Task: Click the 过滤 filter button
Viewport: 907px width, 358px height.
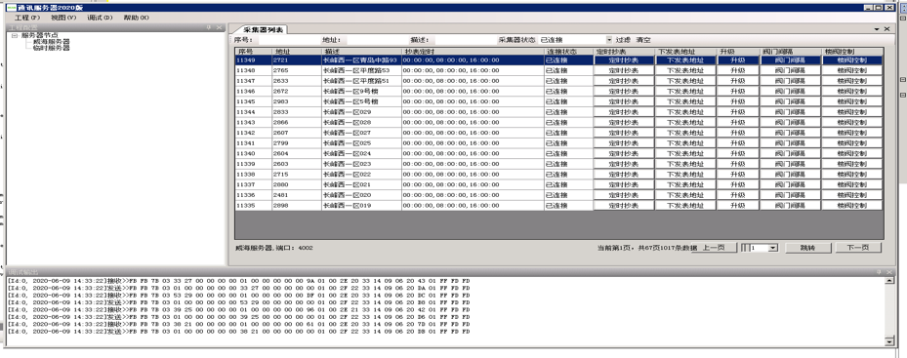Action: (x=623, y=40)
